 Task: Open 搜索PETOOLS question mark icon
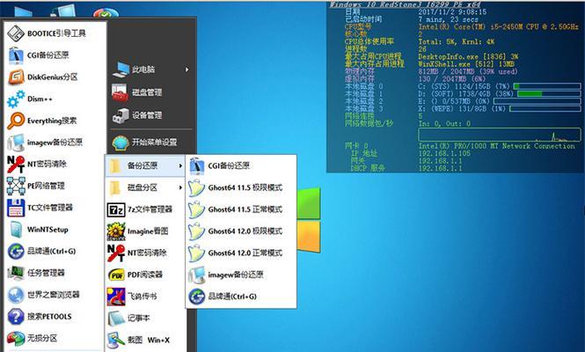pyautogui.click(x=16, y=317)
